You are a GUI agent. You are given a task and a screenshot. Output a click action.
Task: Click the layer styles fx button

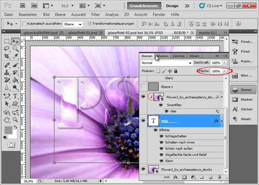point(175,177)
